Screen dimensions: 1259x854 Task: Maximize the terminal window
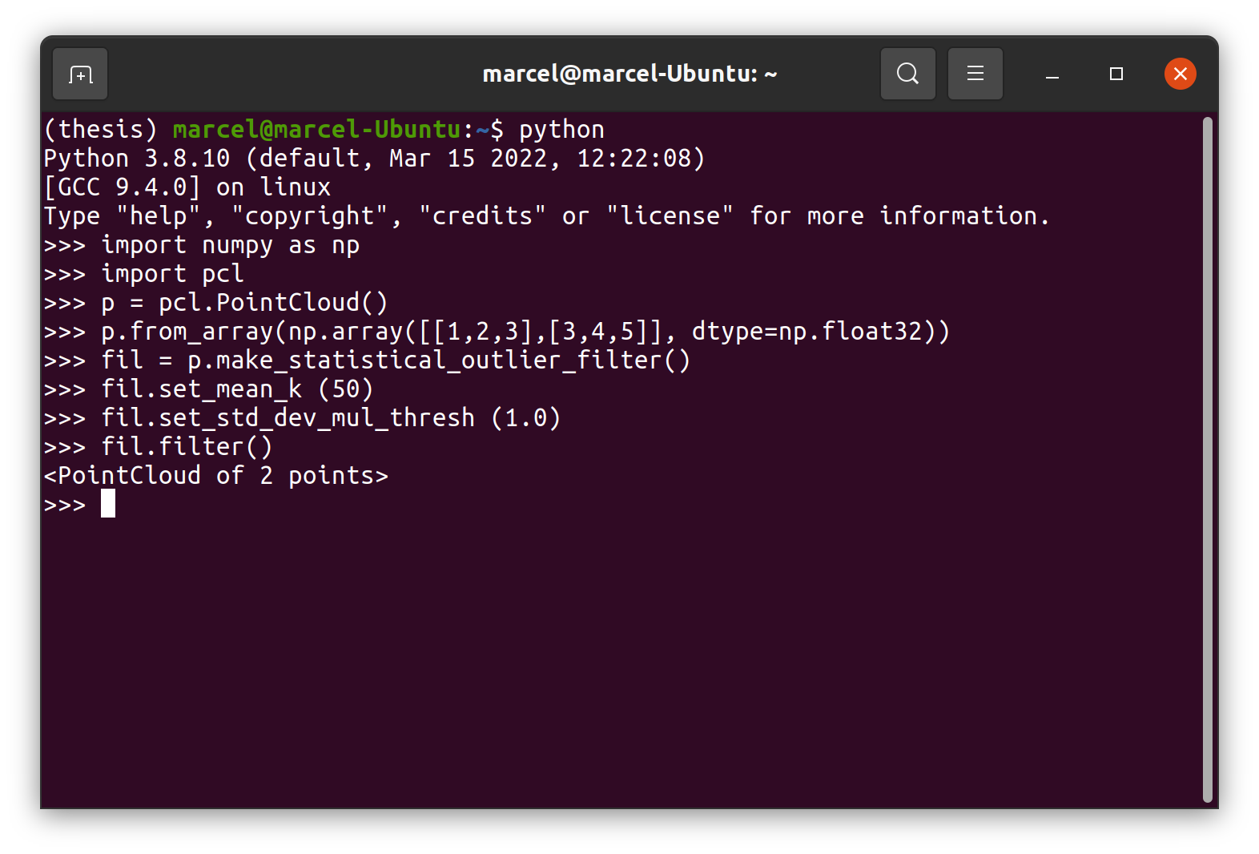click(1115, 74)
